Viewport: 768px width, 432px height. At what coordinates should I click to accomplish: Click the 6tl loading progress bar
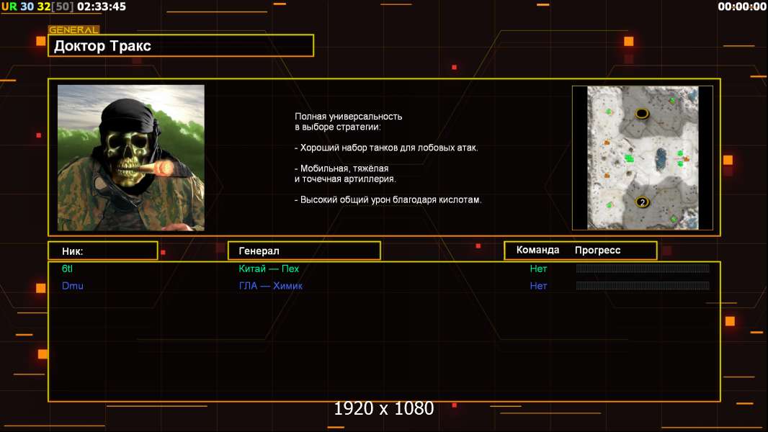pos(643,268)
